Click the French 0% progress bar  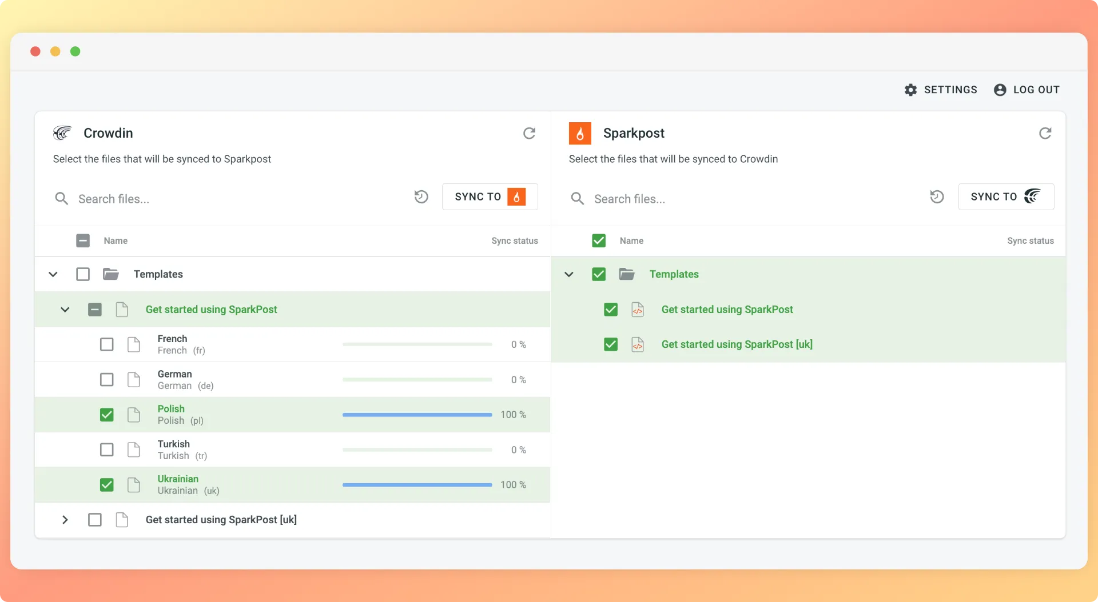[x=417, y=344]
